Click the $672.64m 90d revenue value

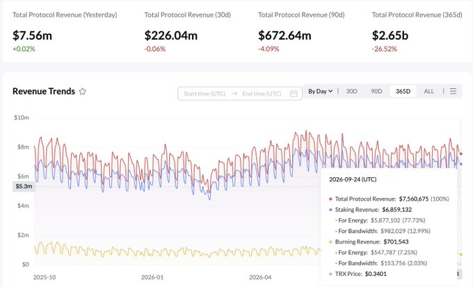284,35
